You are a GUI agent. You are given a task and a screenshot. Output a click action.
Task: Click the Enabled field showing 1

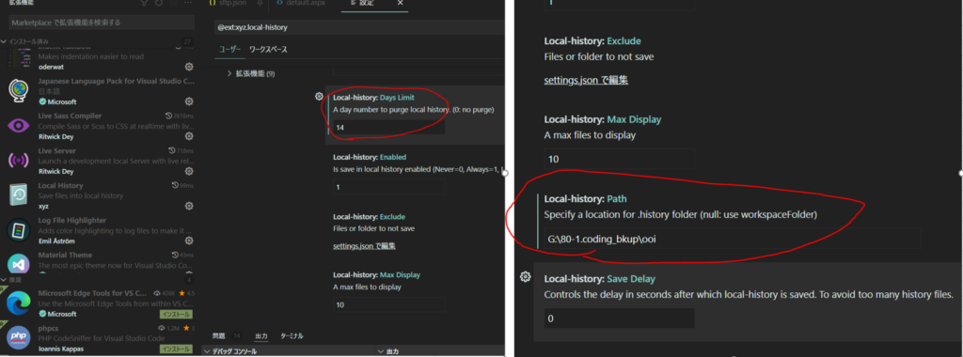(388, 187)
